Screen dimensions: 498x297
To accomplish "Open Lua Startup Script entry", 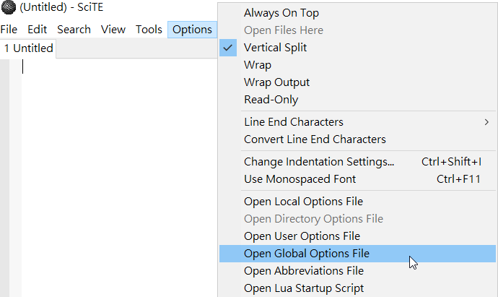I will 357,288.
